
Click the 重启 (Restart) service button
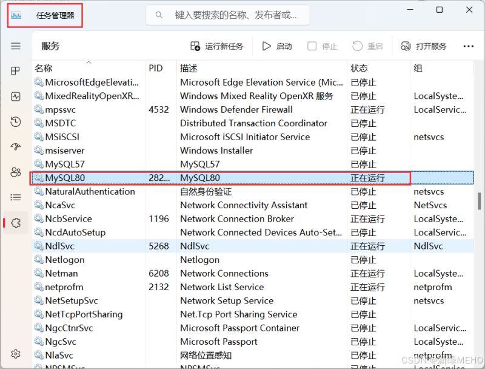tap(368, 46)
